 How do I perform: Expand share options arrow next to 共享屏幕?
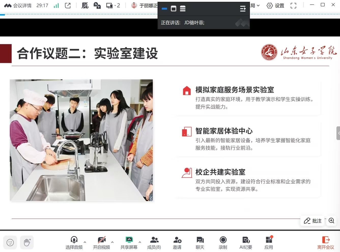click(140, 242)
